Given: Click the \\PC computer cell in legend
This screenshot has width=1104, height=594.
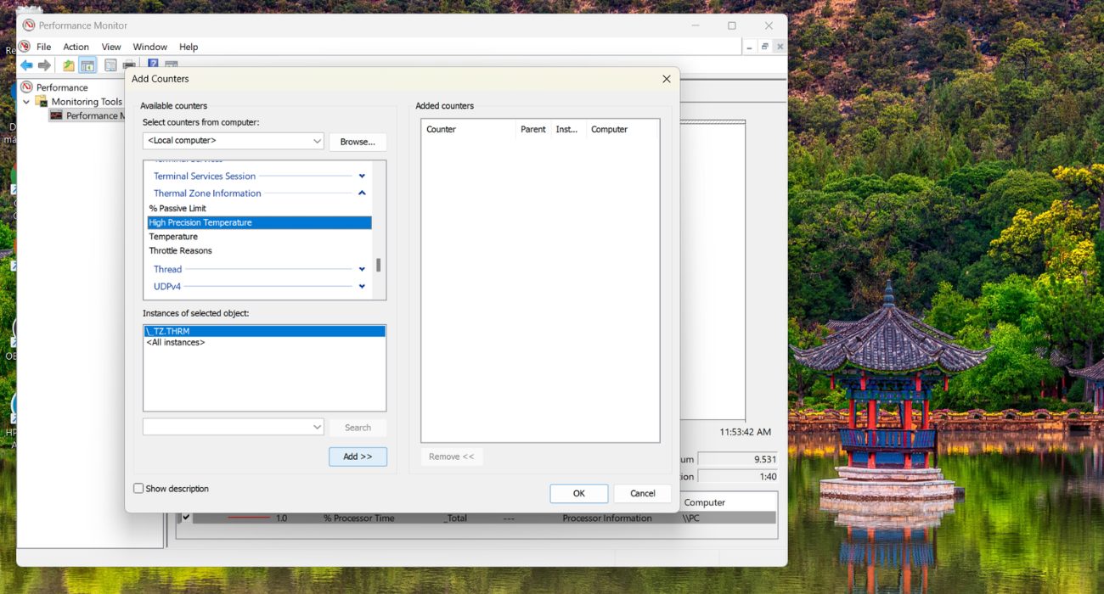Looking at the screenshot, I should pyautogui.click(x=691, y=518).
